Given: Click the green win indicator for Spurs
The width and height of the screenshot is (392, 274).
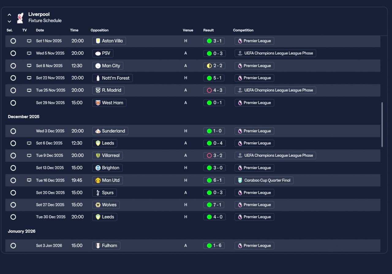Looking at the screenshot, I should click(209, 193).
